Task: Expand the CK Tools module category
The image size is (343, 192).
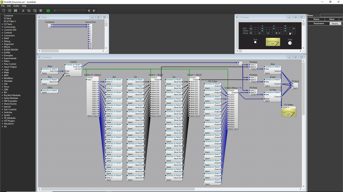Action: click(2, 24)
